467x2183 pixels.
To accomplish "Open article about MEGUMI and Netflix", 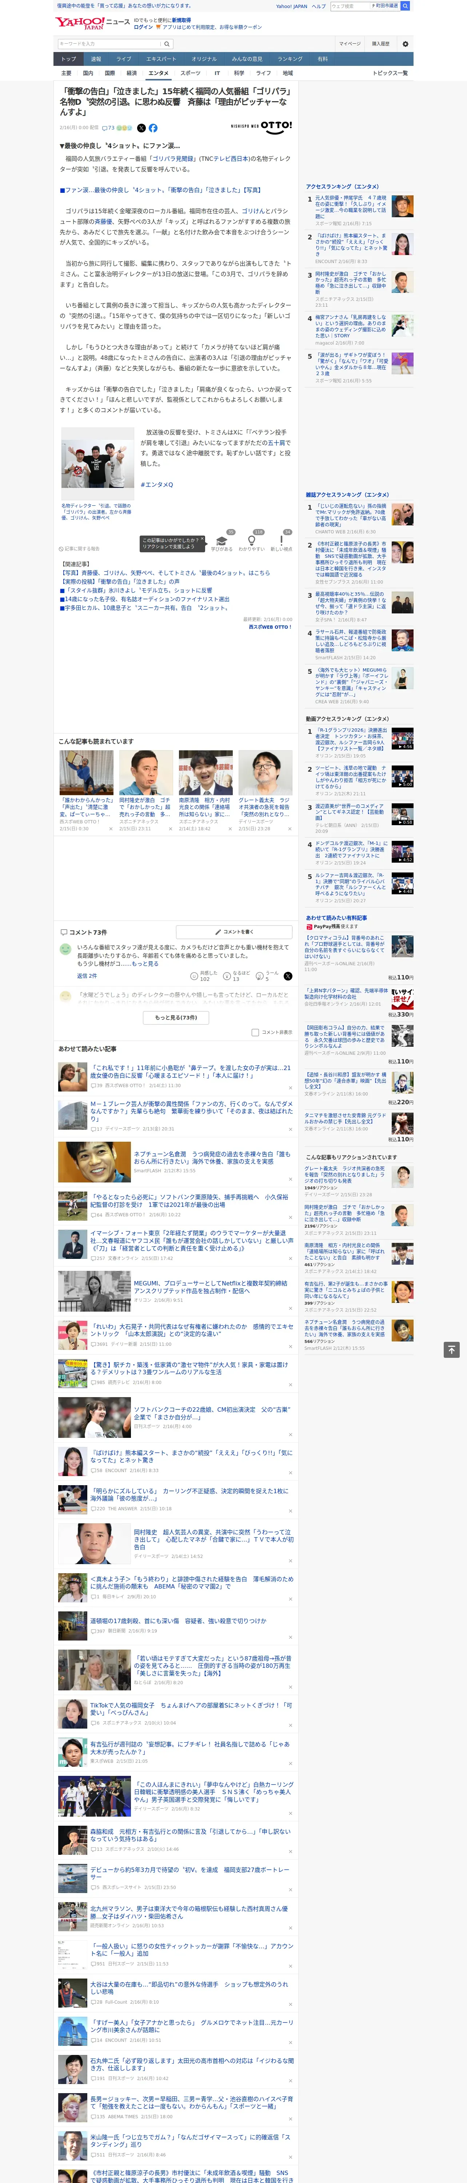I will tap(210, 1287).
